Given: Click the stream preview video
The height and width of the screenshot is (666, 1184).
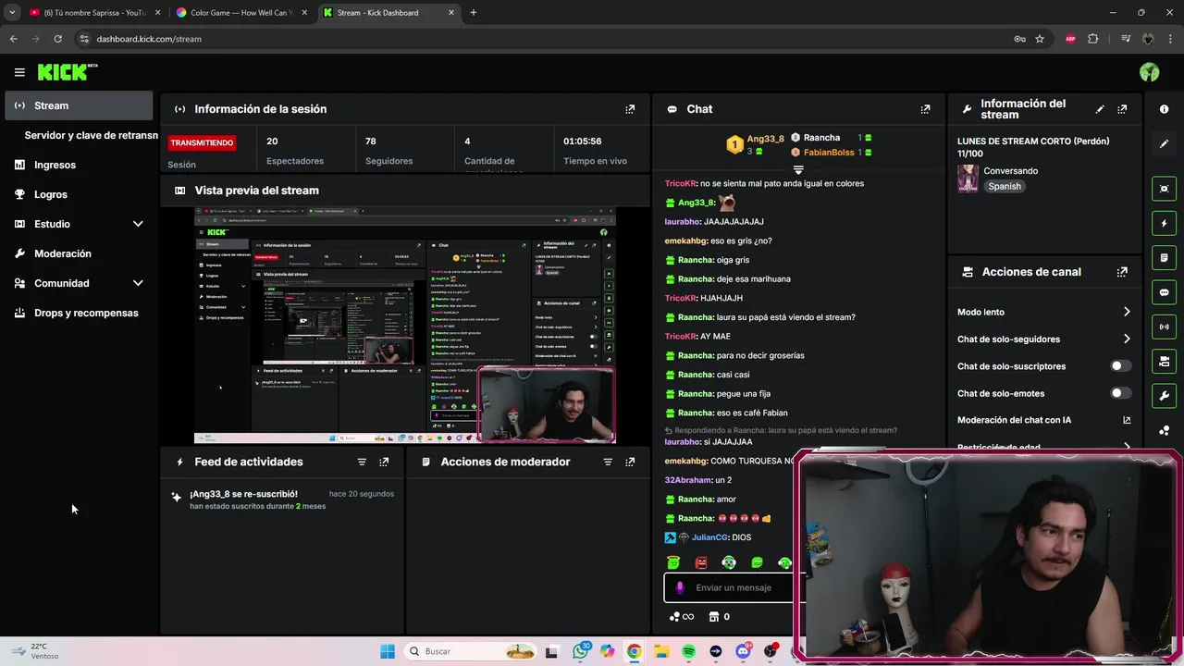Looking at the screenshot, I should 404,326.
